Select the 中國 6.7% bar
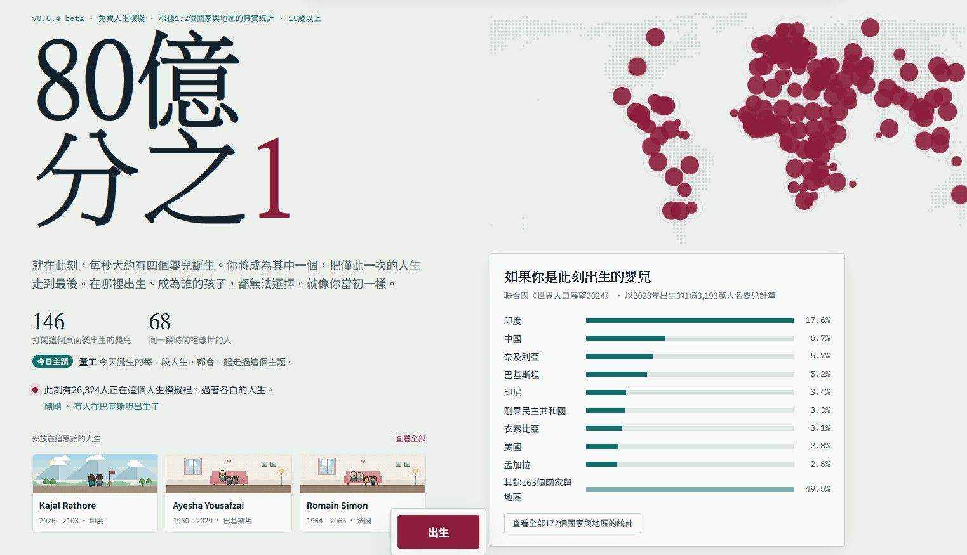This screenshot has width=967, height=555. coord(690,338)
